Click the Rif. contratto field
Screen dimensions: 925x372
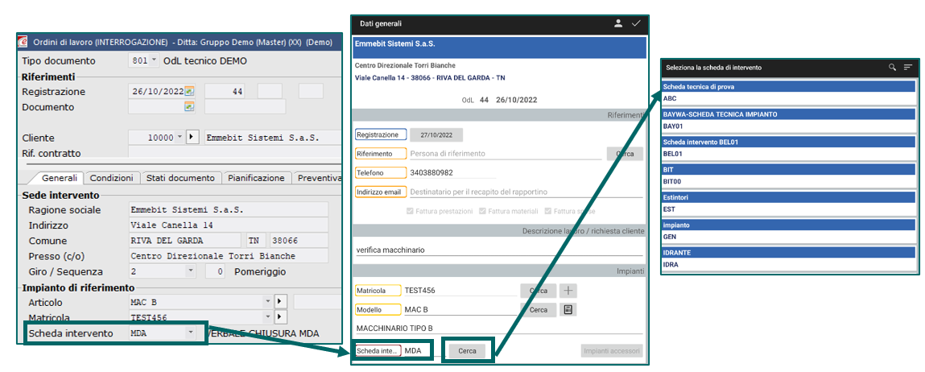(234, 153)
